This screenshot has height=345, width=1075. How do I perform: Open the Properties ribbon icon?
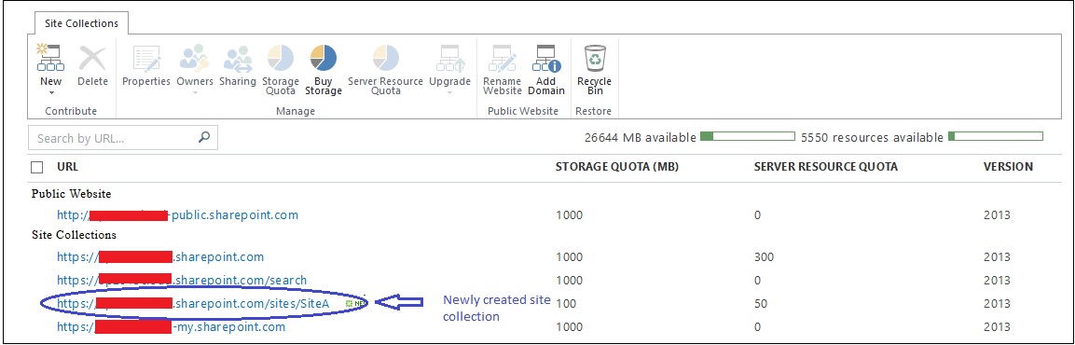[146, 59]
